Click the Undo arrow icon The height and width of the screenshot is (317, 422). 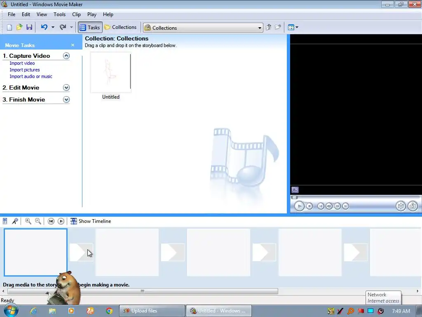pyautogui.click(x=44, y=27)
